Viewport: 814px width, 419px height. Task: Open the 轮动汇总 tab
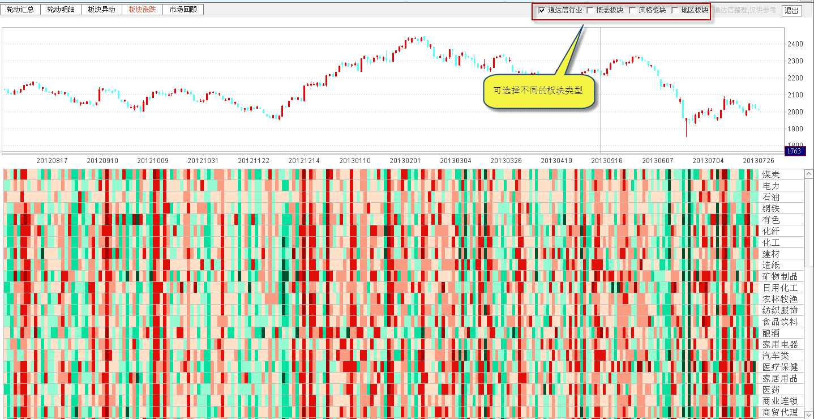20,10
